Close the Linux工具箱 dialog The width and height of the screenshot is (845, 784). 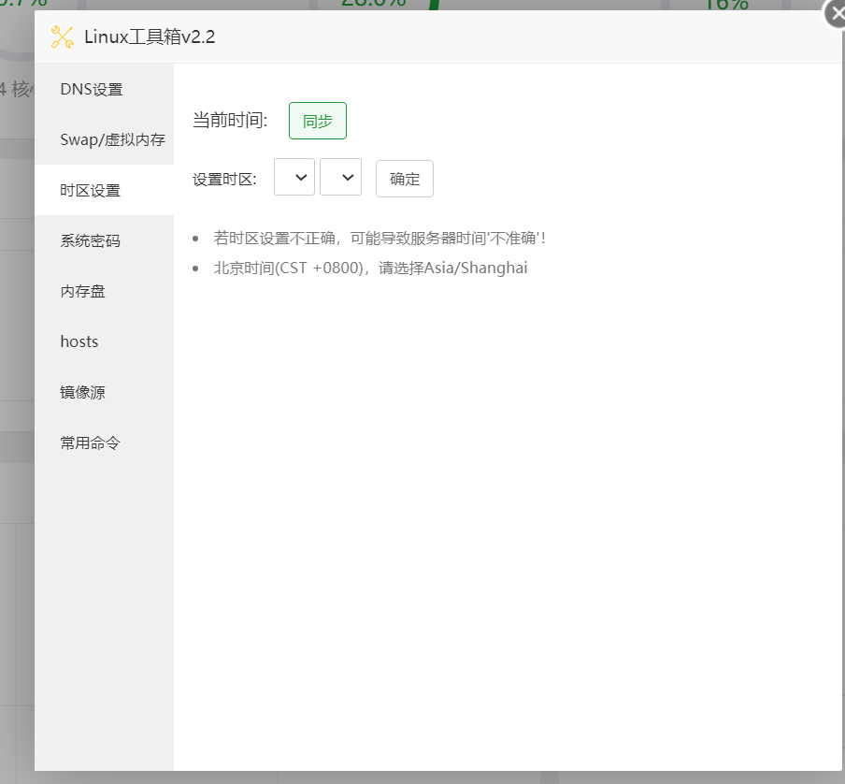point(836,14)
